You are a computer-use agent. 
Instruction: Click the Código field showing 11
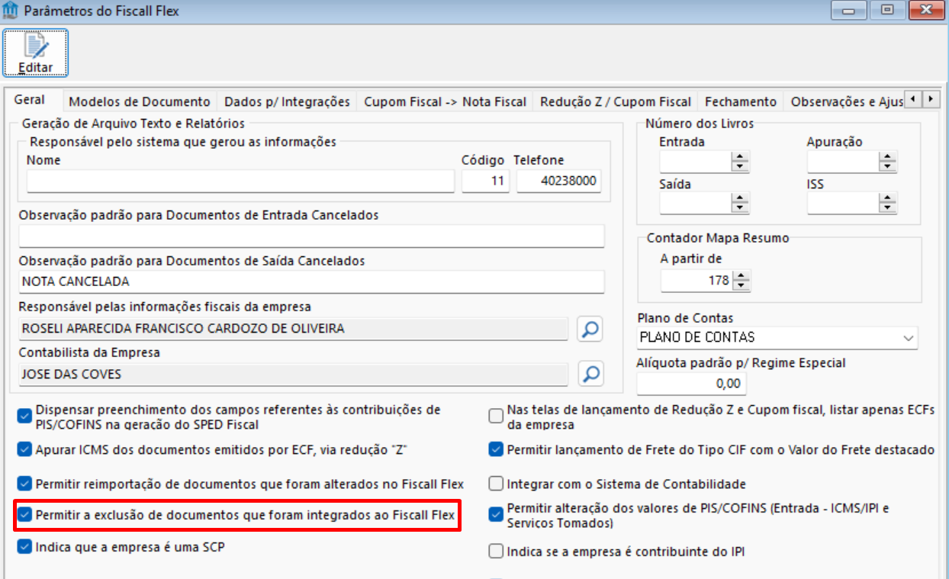pos(486,182)
